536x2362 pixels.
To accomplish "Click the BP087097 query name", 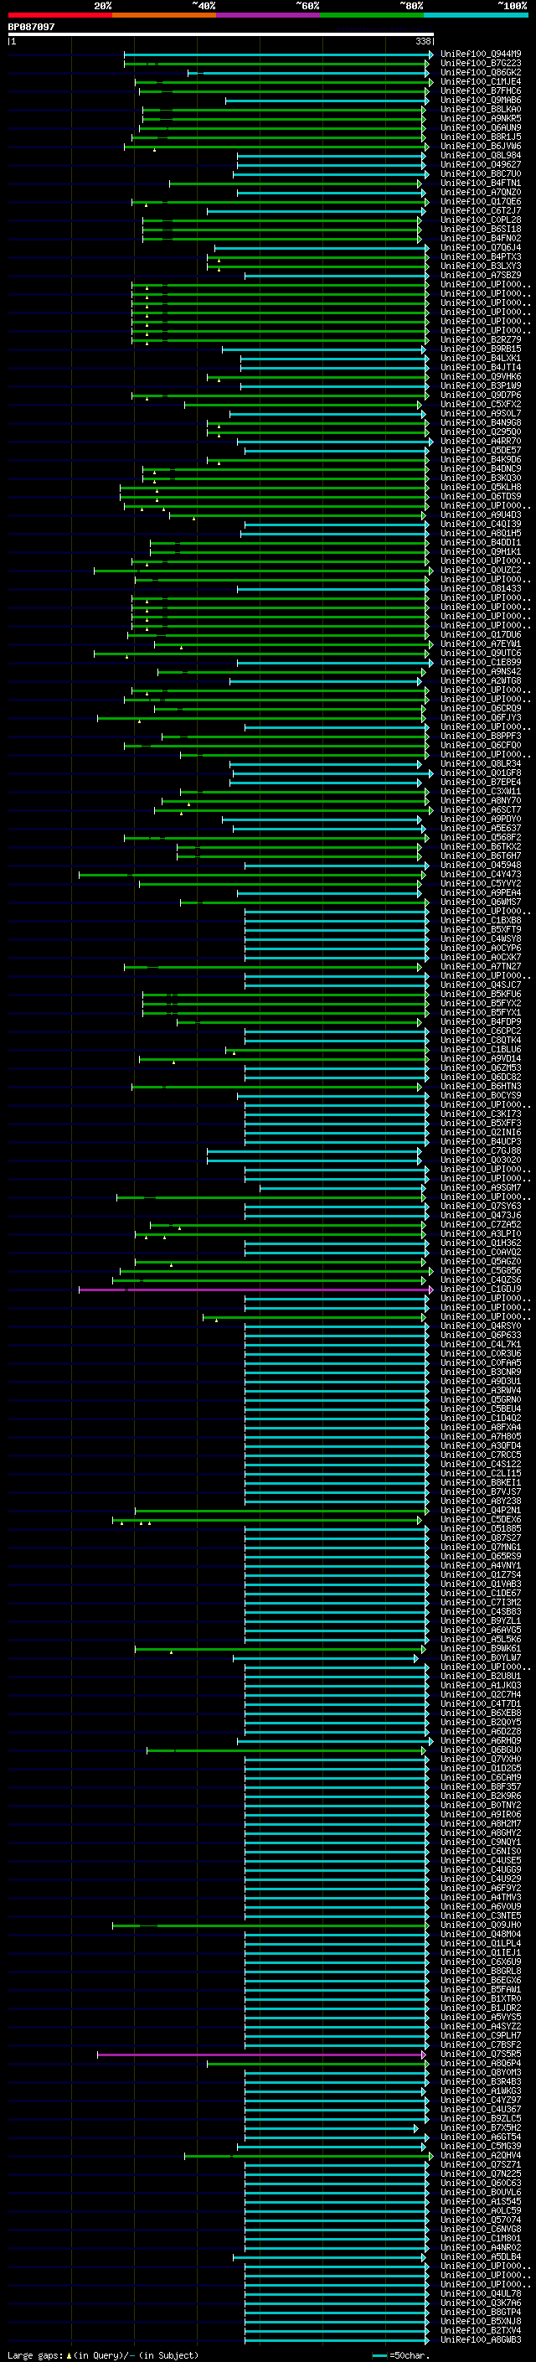I will [31, 27].
